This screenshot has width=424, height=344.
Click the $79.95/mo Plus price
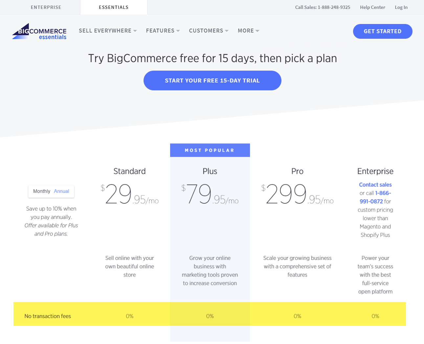point(210,194)
